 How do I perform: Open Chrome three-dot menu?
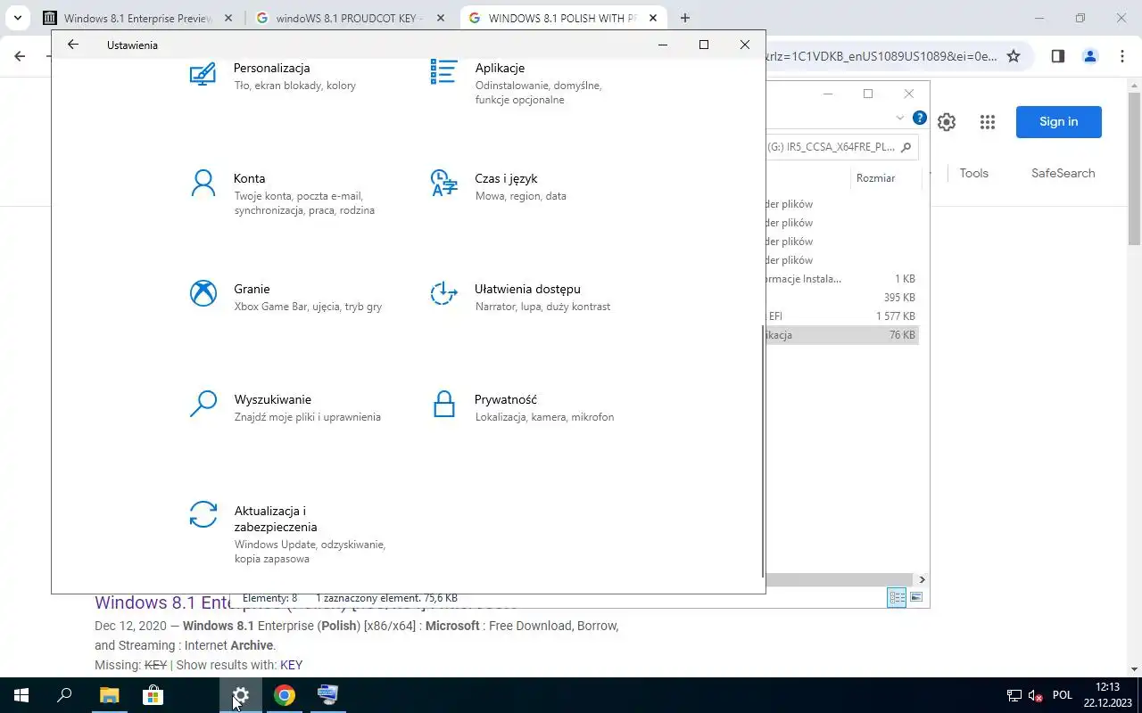tap(1122, 56)
